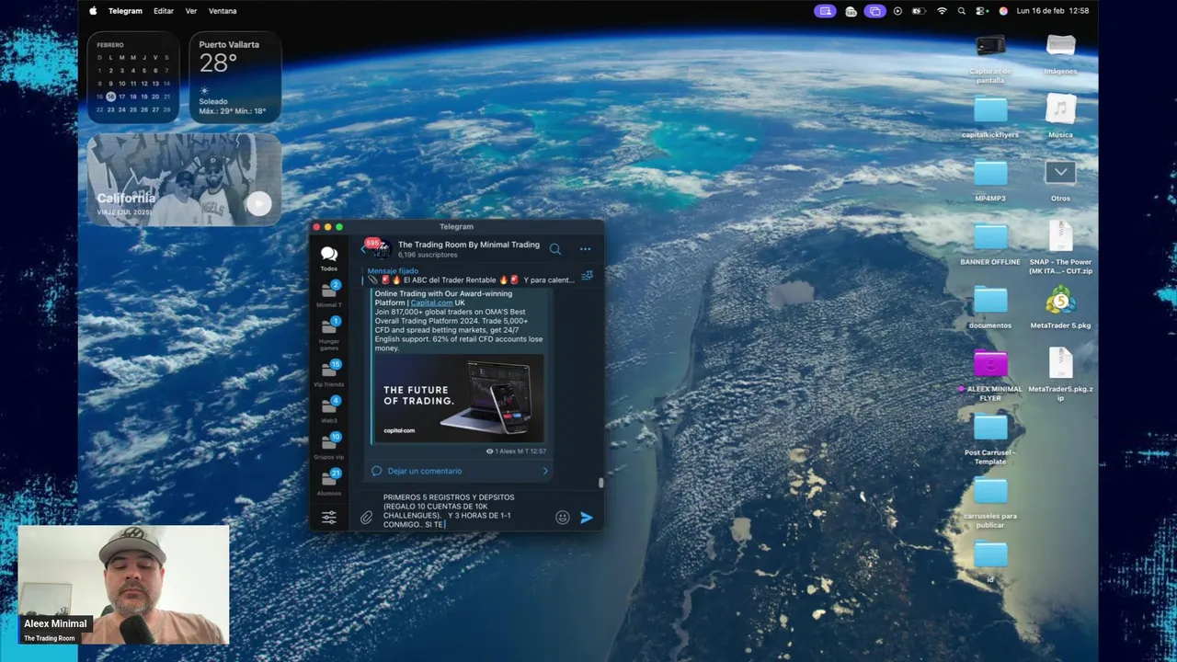Screen dimensions: 1177x662
Task: Click the purple screen-share menu bar icon
Action: click(825, 11)
